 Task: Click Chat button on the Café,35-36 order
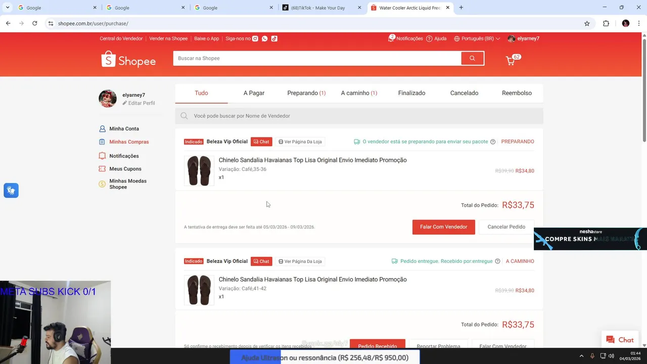coord(261,142)
